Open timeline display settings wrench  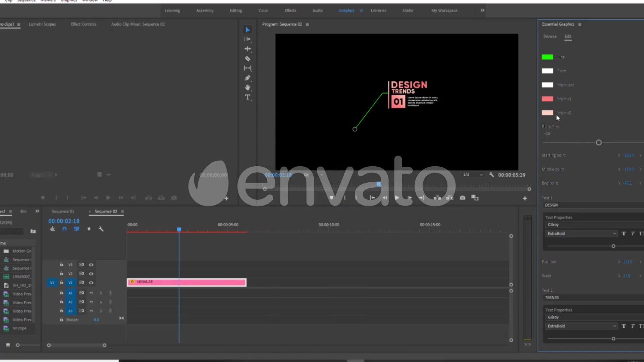(101, 229)
